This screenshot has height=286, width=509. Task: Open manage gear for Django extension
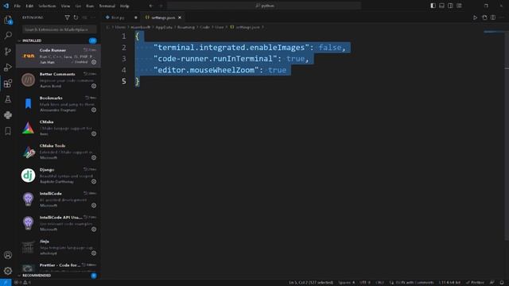(x=94, y=182)
